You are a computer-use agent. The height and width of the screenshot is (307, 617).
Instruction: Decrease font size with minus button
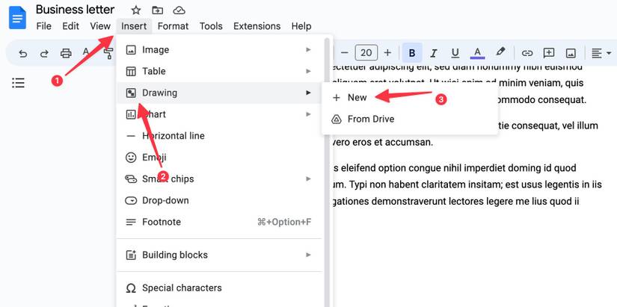click(x=345, y=53)
